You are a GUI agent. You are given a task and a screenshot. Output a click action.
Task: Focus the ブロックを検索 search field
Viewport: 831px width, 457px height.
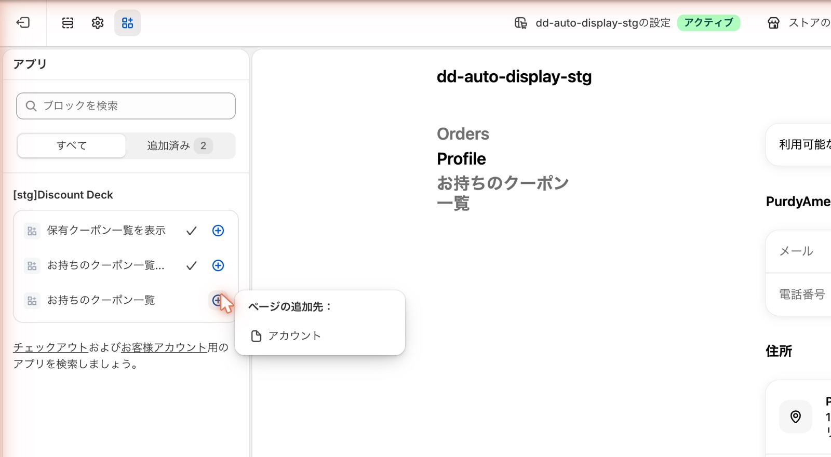(x=126, y=106)
